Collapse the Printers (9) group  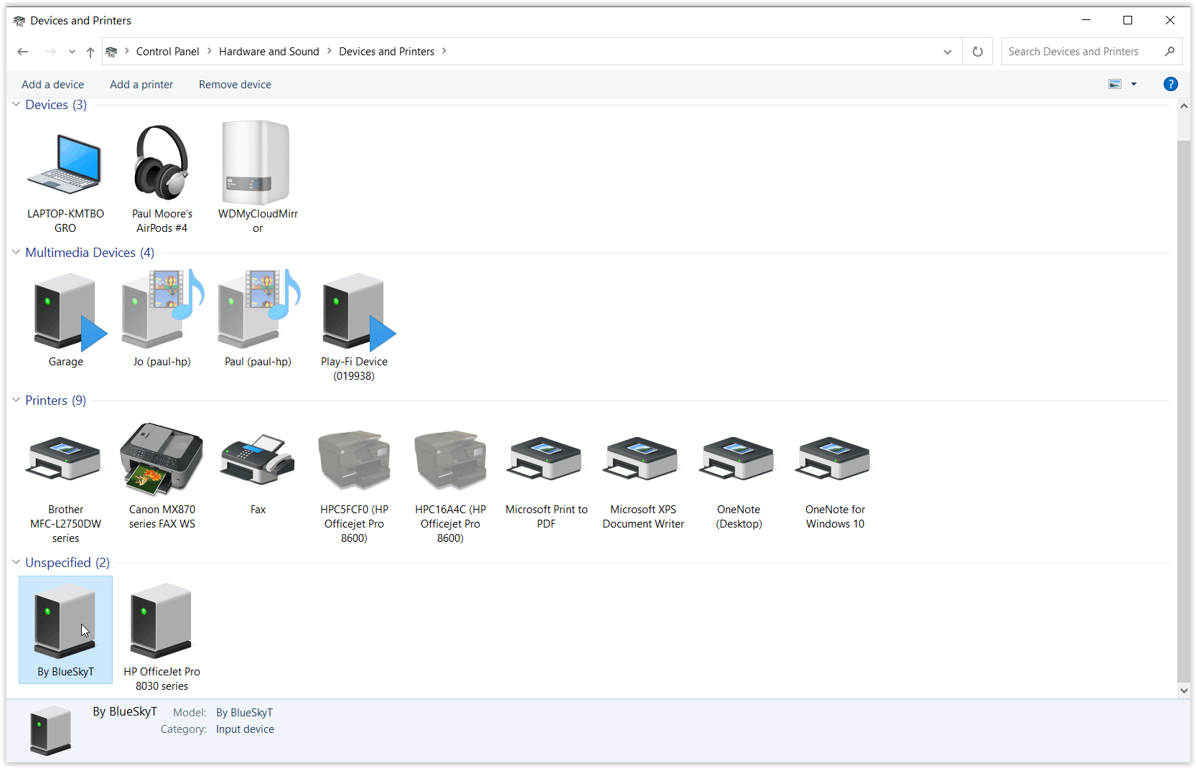coord(16,401)
